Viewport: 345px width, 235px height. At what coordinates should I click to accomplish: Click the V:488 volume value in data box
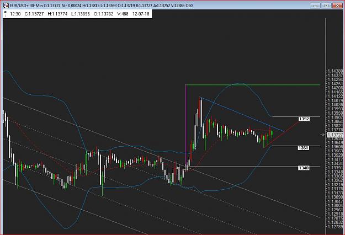pos(123,14)
